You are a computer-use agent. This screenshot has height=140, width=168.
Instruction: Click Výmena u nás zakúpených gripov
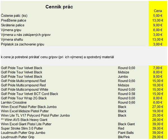pos(26,35)
